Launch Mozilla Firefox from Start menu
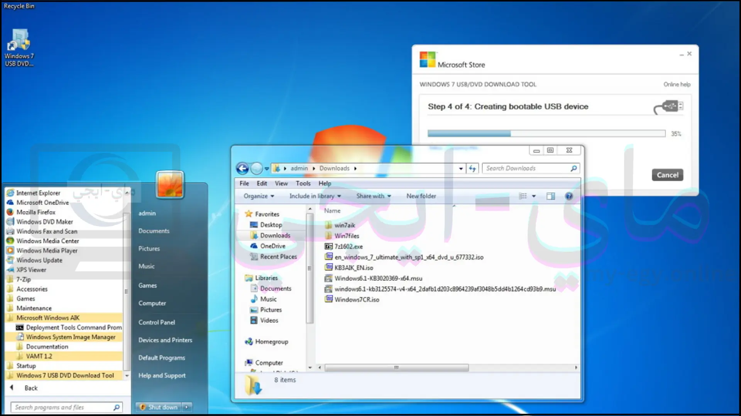The height and width of the screenshot is (416, 741). 31,212
